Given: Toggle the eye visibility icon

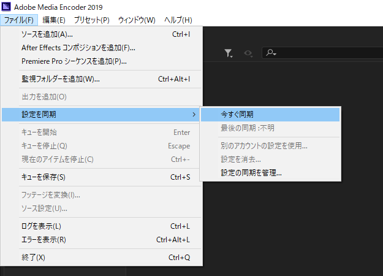Looking at the screenshot, I should pos(248,53).
